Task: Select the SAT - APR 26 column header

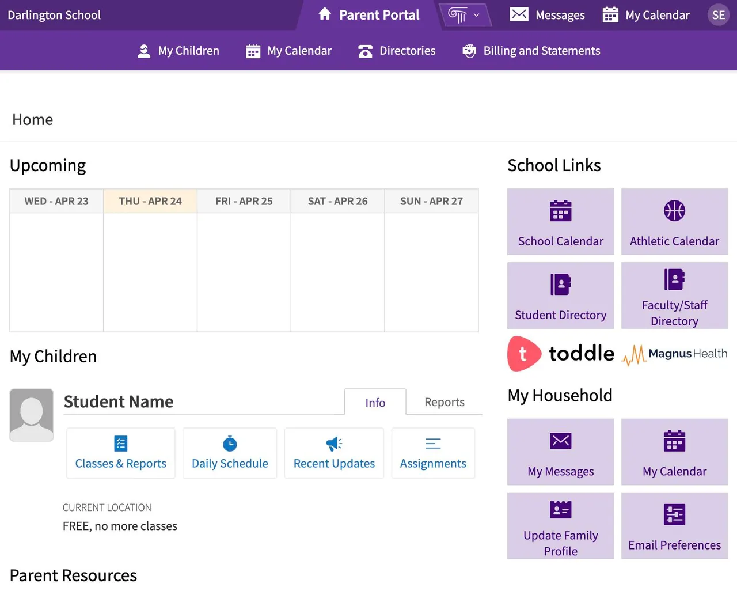Action: [338, 201]
